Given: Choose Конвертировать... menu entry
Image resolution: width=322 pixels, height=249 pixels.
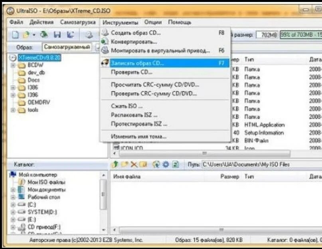Looking at the screenshot, I should (x=166, y=42).
